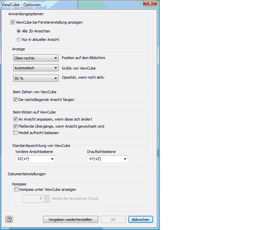Viewport: 271px width, 230px height.
Task: Click the angle spinner down arrow
Action: pyautogui.click(x=46, y=200)
